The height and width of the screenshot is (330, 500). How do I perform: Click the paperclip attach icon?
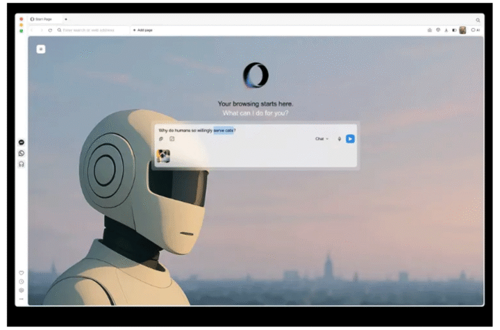coord(161,139)
